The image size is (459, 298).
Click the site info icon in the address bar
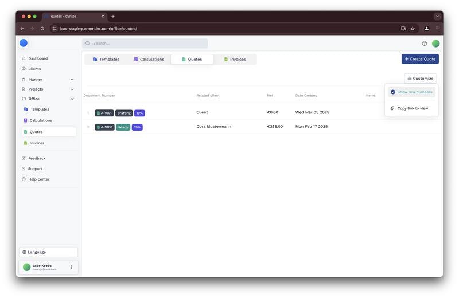[x=55, y=28]
